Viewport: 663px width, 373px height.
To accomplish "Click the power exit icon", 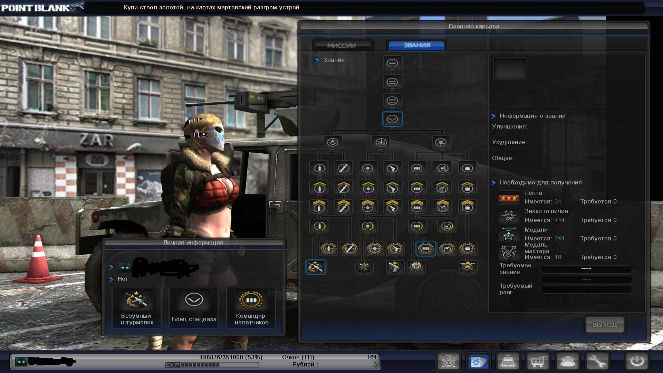I will (x=636, y=362).
